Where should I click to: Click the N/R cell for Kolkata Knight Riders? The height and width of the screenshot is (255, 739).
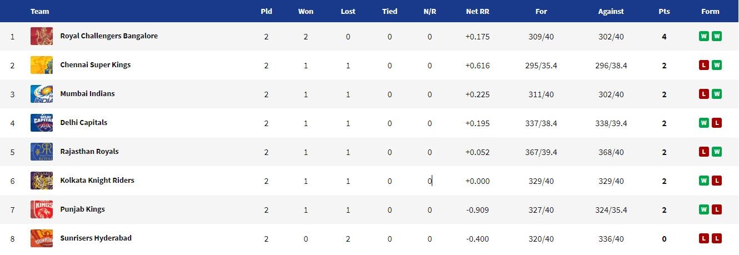[430, 181]
